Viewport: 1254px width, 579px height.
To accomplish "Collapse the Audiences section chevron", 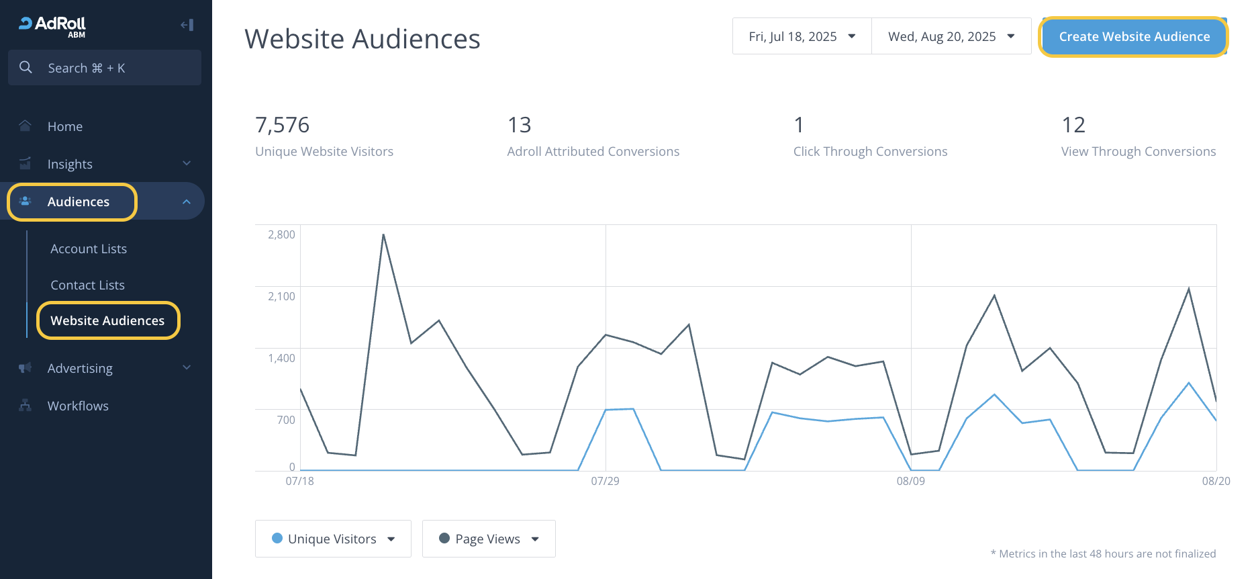I will coord(187,202).
